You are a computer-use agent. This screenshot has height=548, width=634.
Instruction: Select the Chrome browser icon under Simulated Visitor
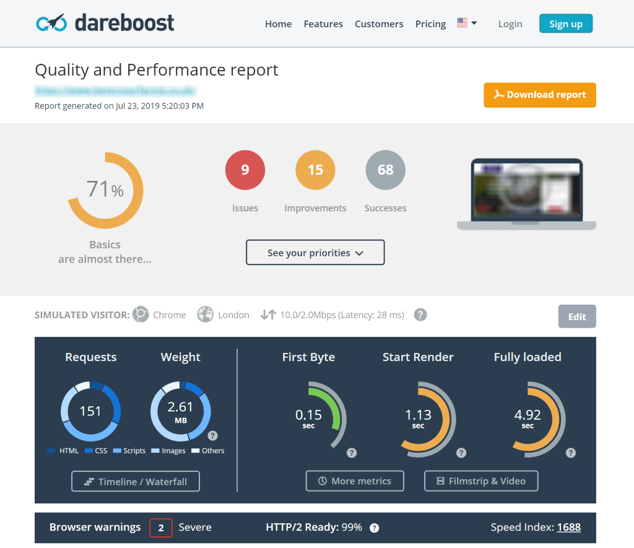(x=141, y=315)
